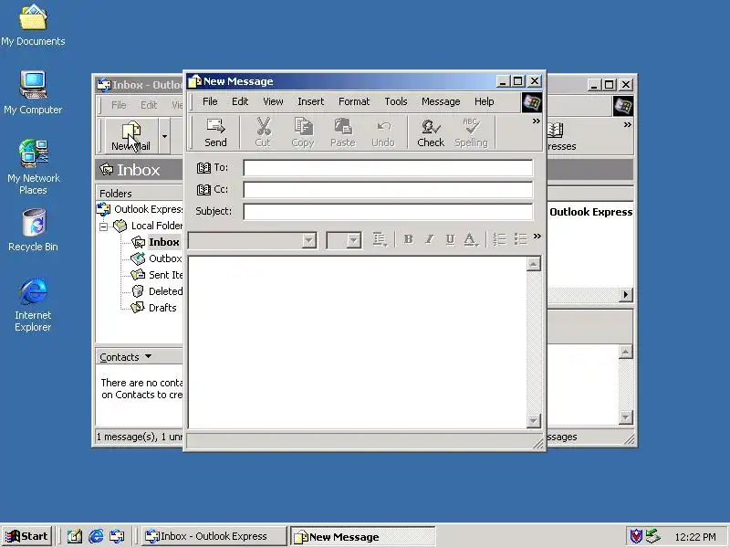Open File menu in Outlook Express window
730x548 pixels.
[119, 105]
